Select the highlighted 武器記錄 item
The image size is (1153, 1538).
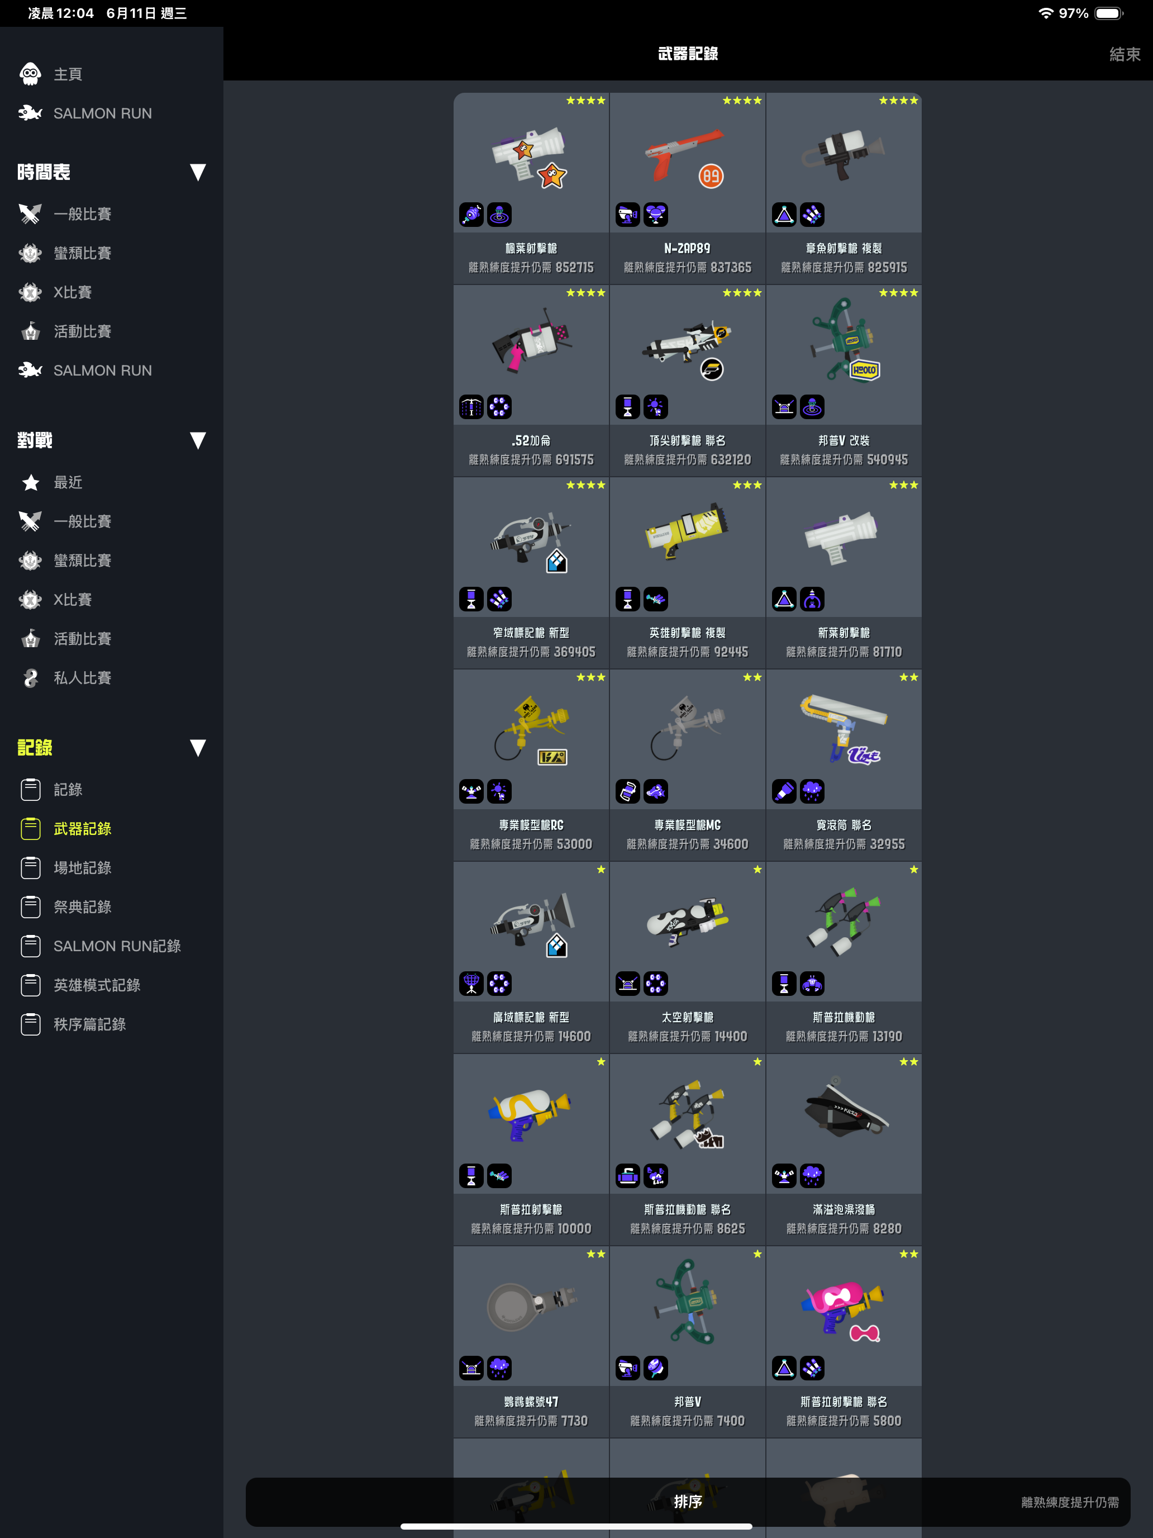pos(83,828)
